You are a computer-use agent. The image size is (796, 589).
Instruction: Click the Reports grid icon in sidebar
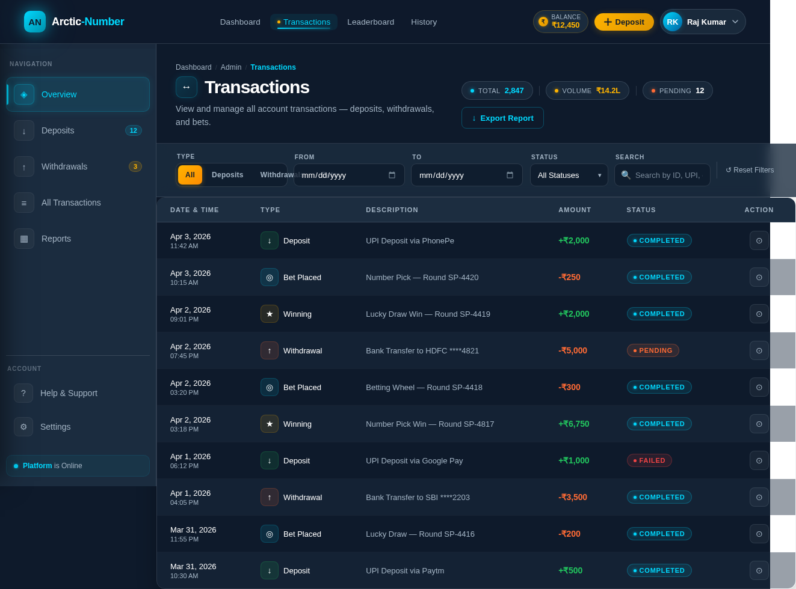[x=24, y=239]
